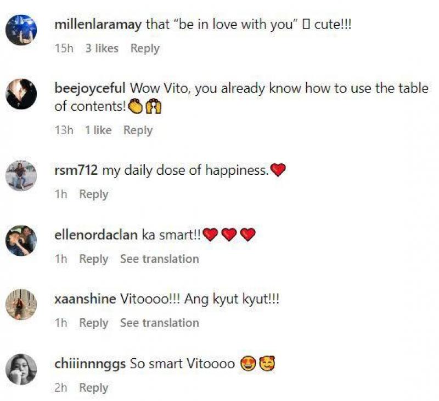439x401 pixels.
Task: See translation of ellenordaclan's comment
Action: [x=159, y=259]
